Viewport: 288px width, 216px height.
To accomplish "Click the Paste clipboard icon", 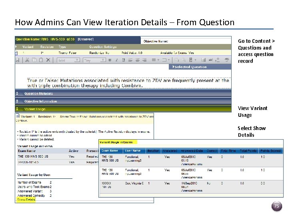I will point(41,60).
